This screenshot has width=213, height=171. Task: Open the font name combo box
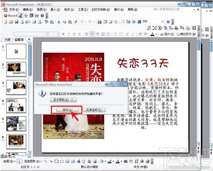click(x=31, y=34)
